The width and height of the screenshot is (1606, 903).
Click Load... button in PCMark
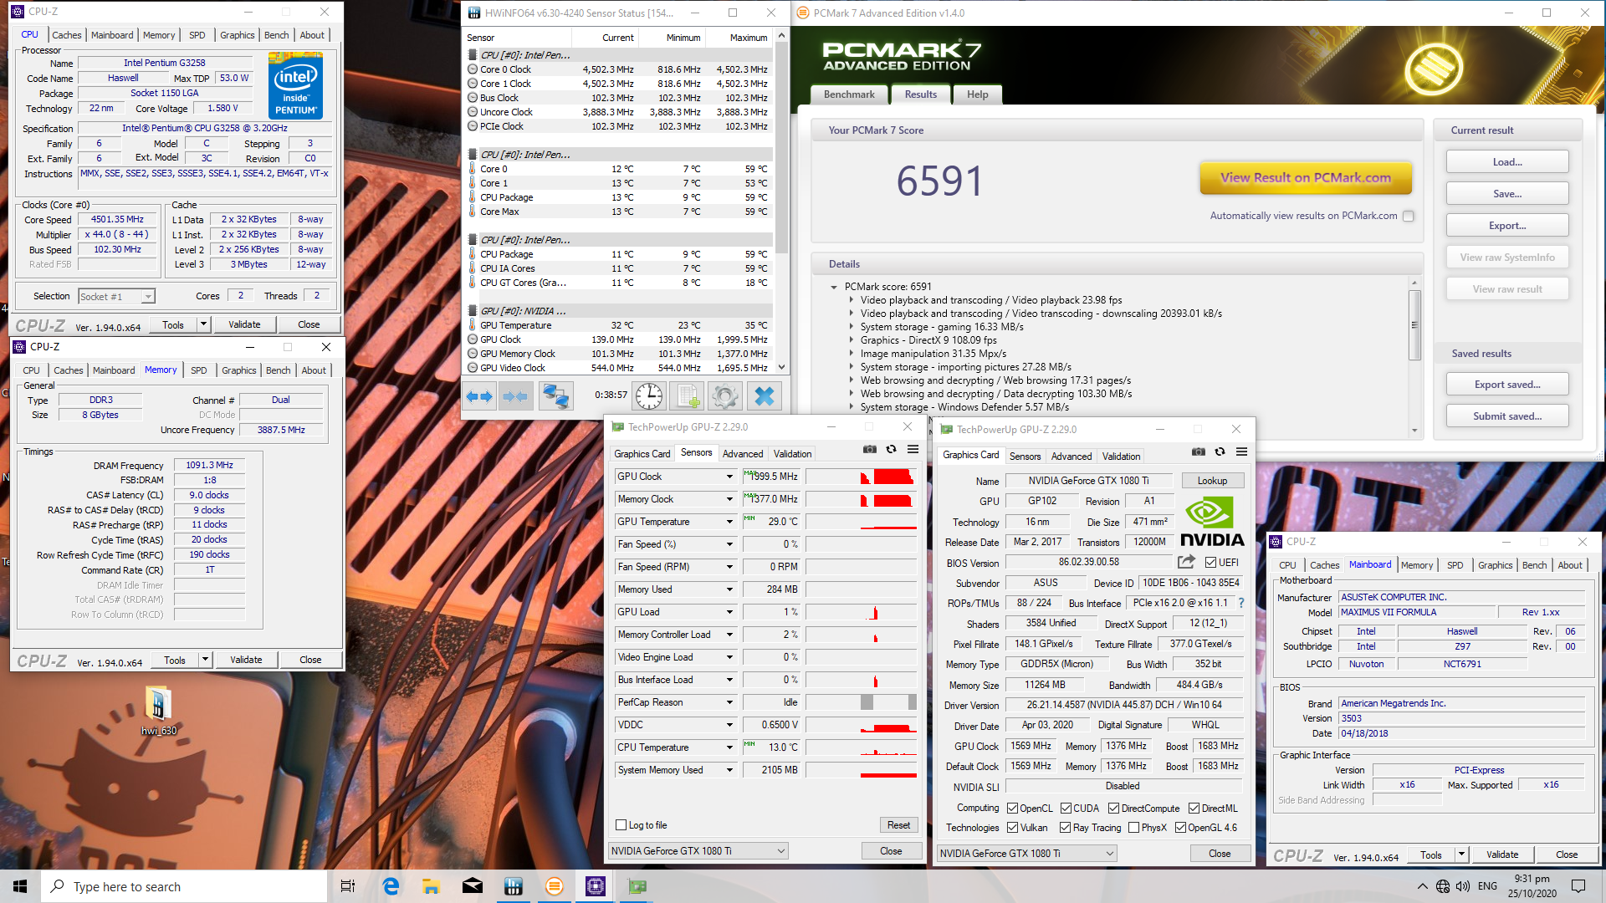point(1507,162)
